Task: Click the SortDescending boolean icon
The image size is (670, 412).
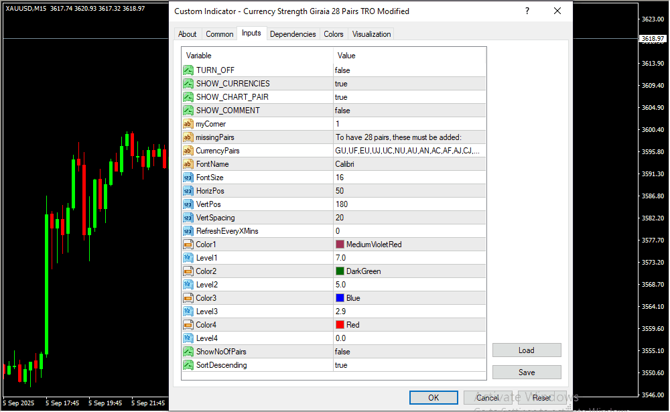Action: coord(188,365)
